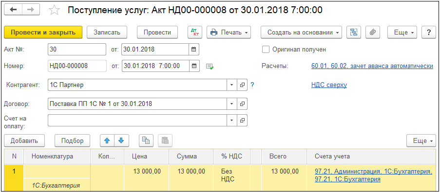Open НДС сверху link
This screenshot has width=440, height=192.
point(329,85)
